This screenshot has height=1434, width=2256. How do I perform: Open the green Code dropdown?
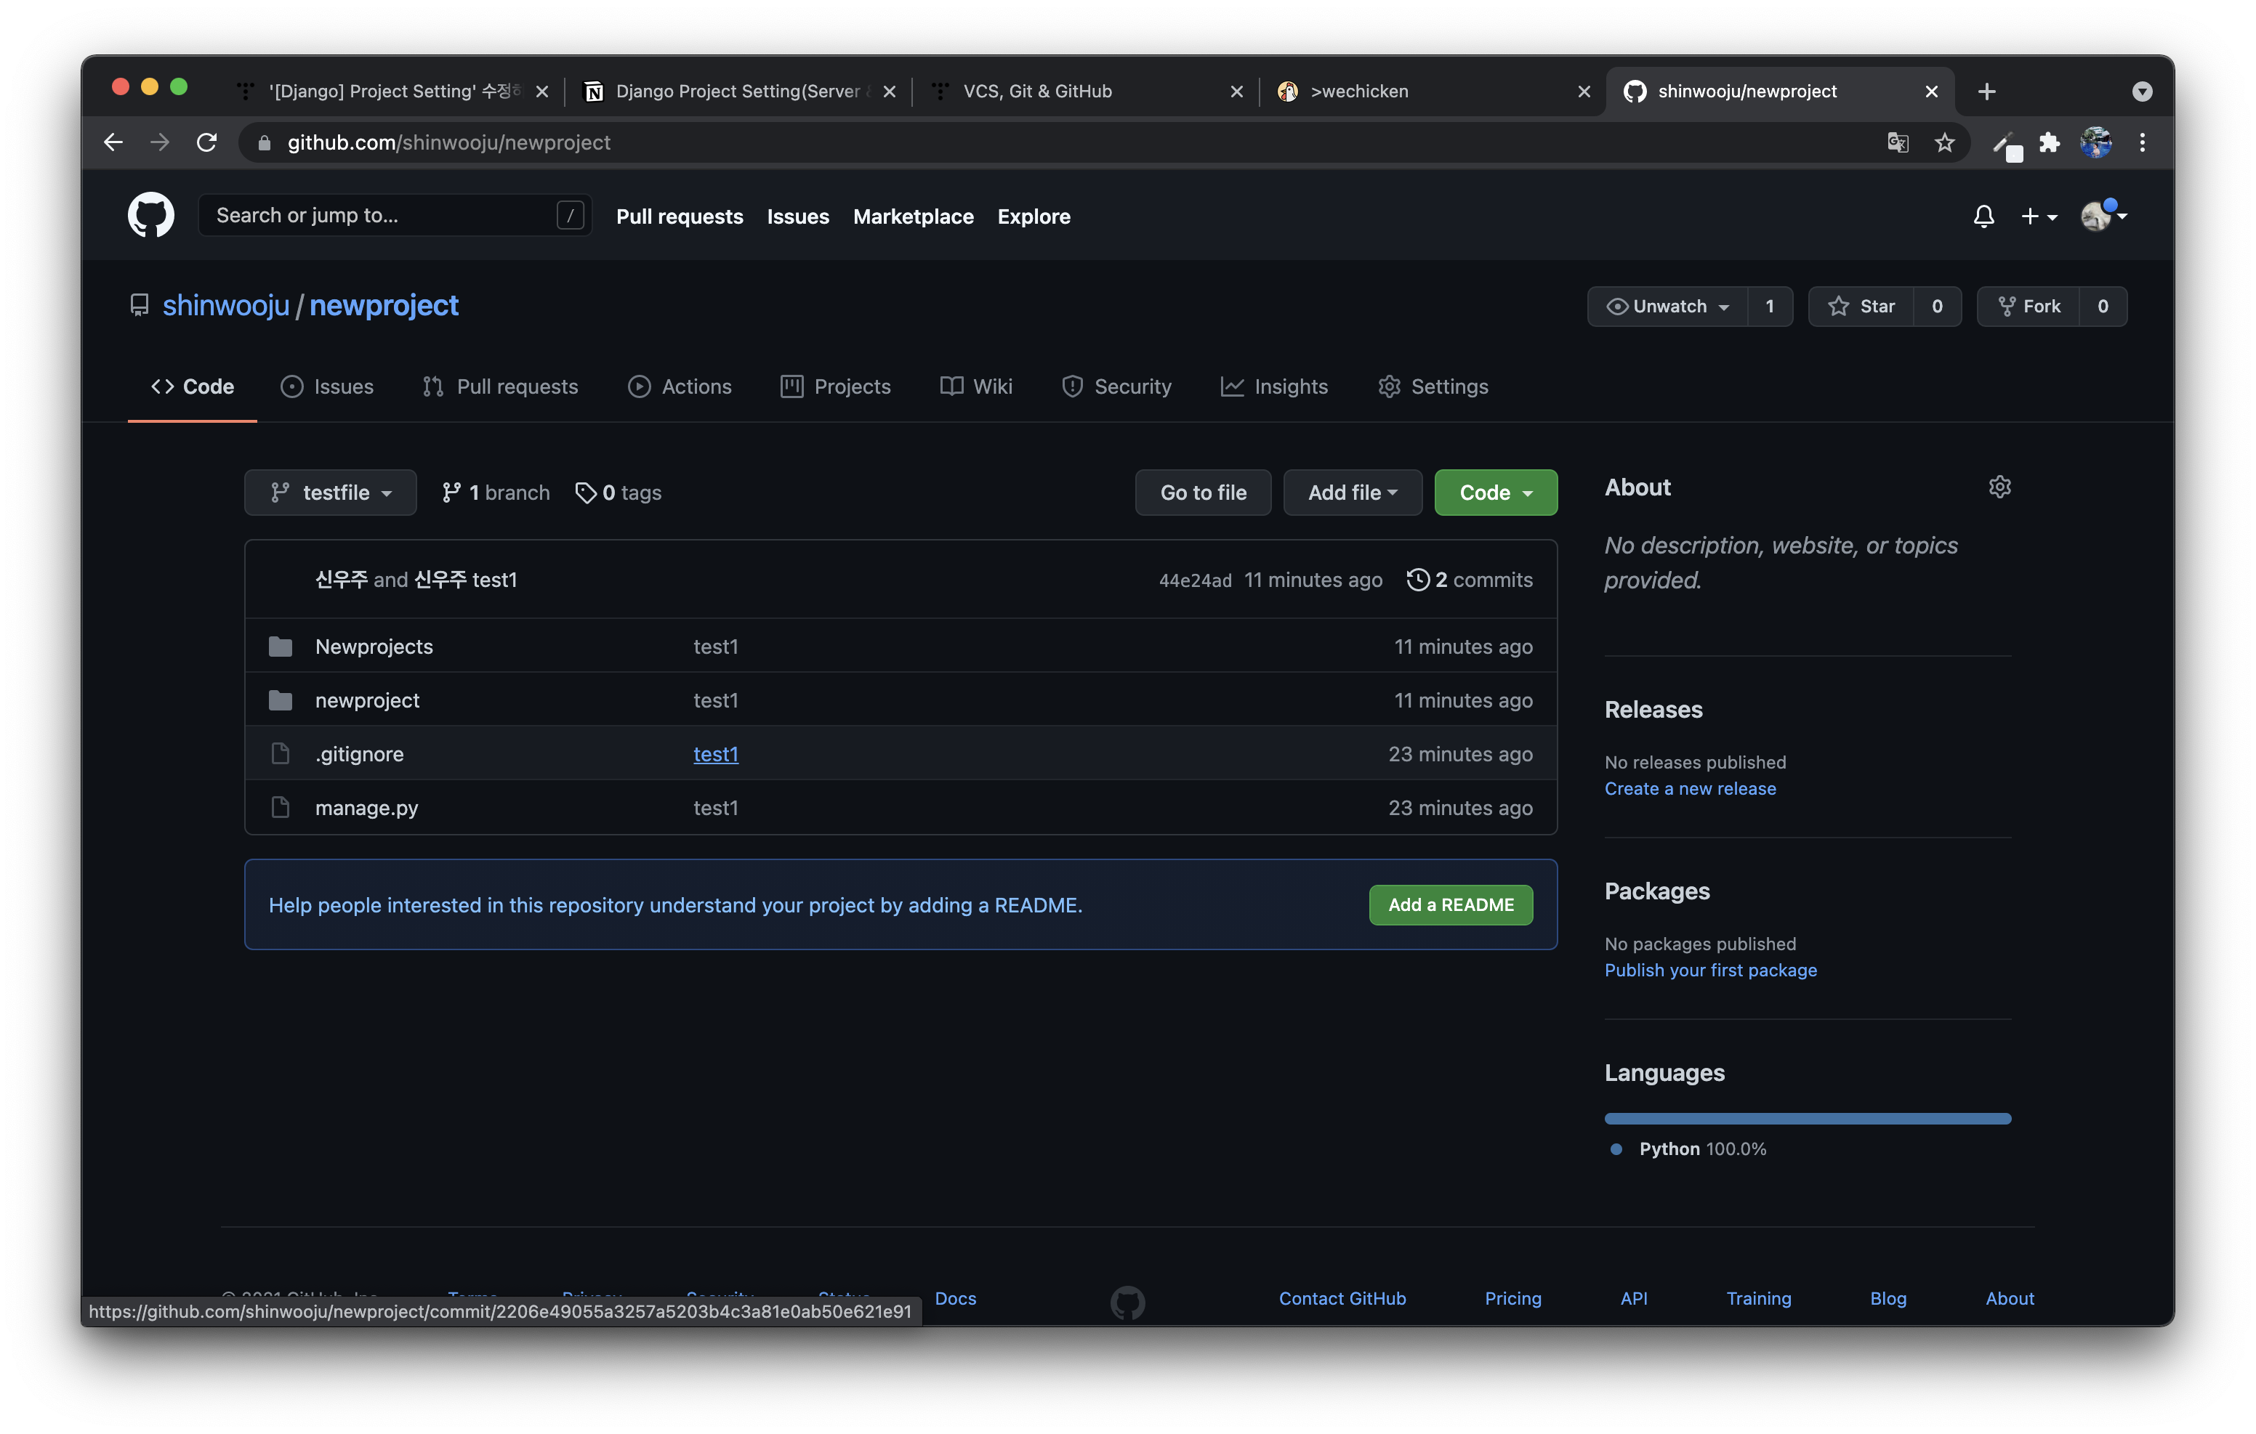coord(1496,493)
